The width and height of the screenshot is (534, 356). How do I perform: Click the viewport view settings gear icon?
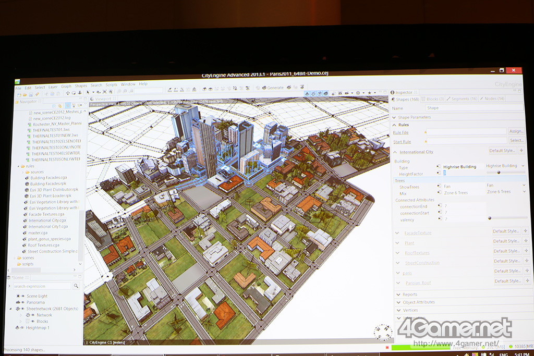point(358,93)
